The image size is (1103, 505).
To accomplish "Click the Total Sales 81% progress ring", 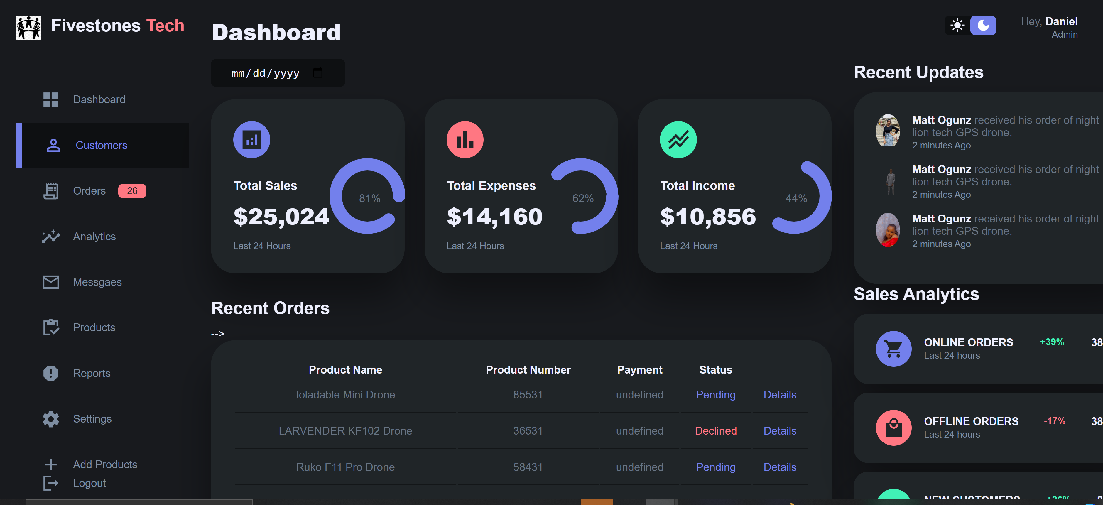I will 367,197.
